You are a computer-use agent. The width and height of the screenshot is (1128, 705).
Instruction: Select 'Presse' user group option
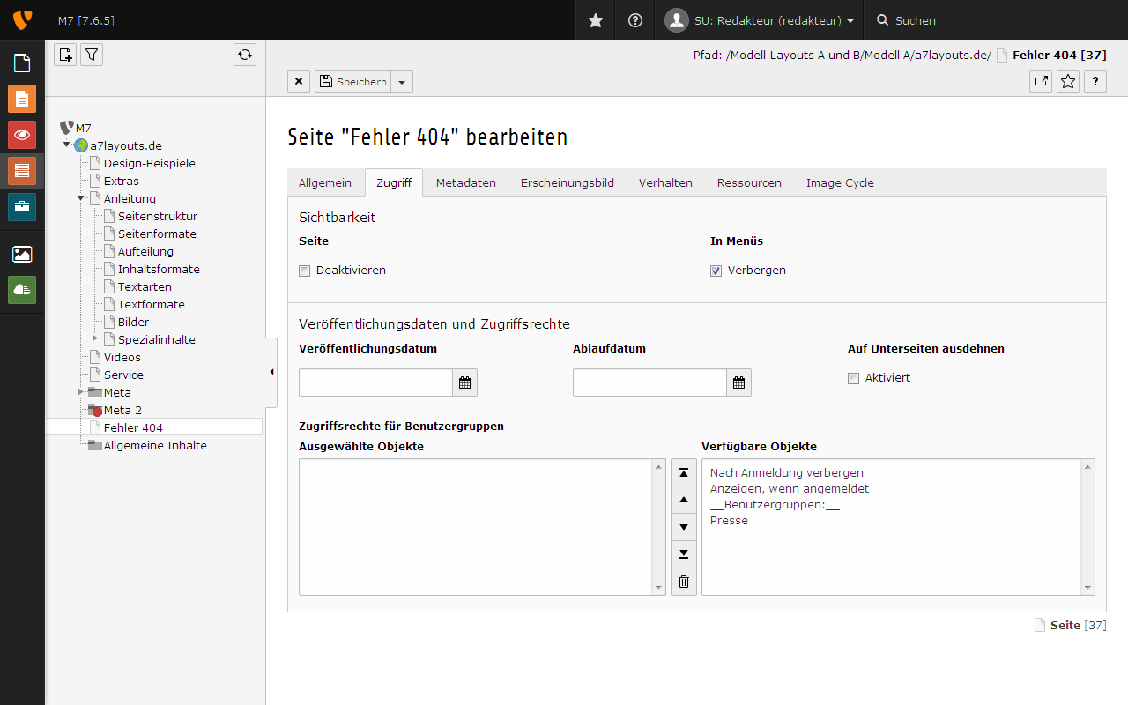click(x=729, y=521)
